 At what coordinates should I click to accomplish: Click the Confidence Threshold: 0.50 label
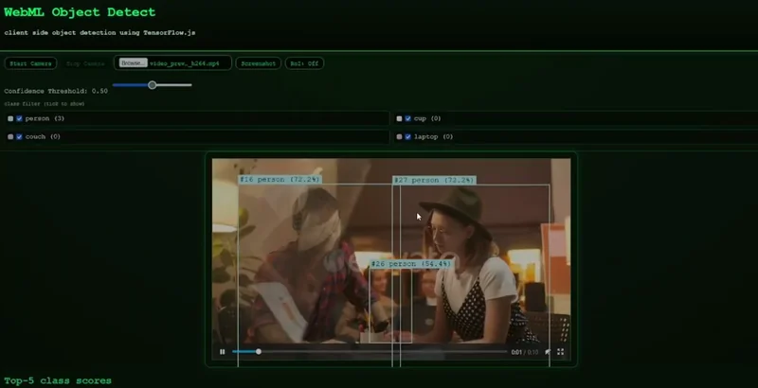click(x=56, y=91)
